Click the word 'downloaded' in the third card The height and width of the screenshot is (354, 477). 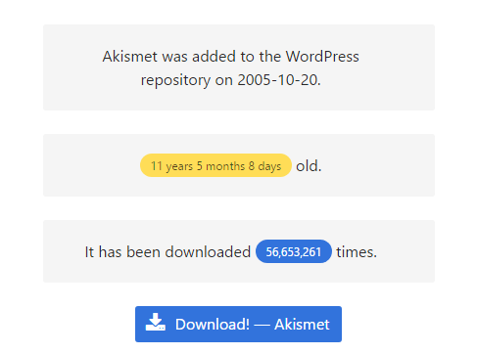(x=208, y=252)
